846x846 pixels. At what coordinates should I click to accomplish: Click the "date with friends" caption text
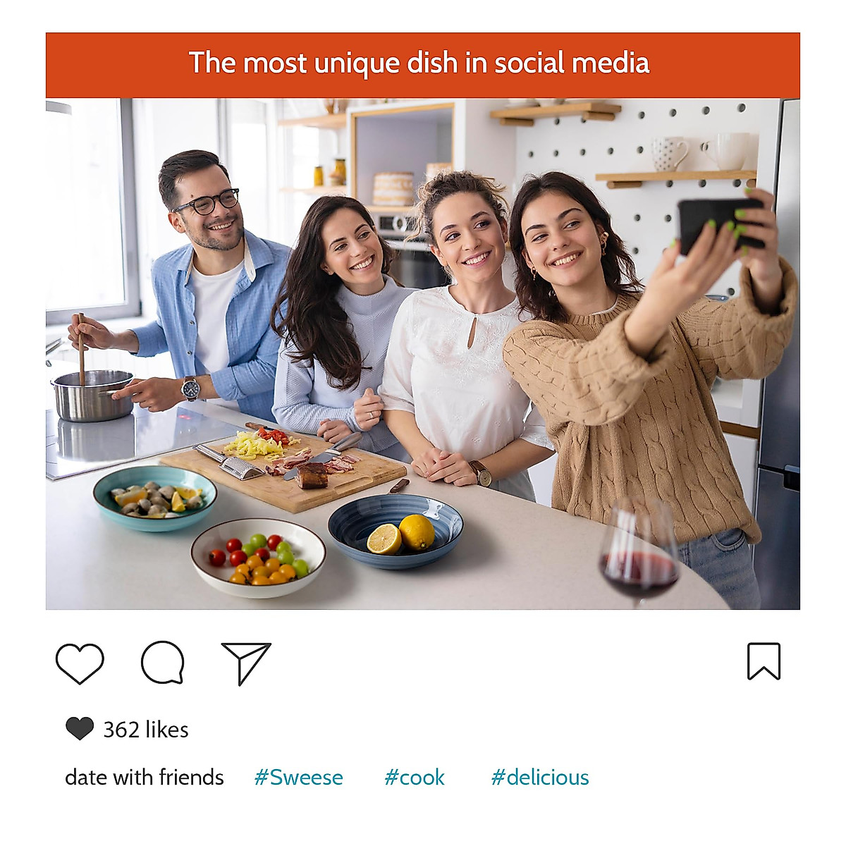coord(145,777)
